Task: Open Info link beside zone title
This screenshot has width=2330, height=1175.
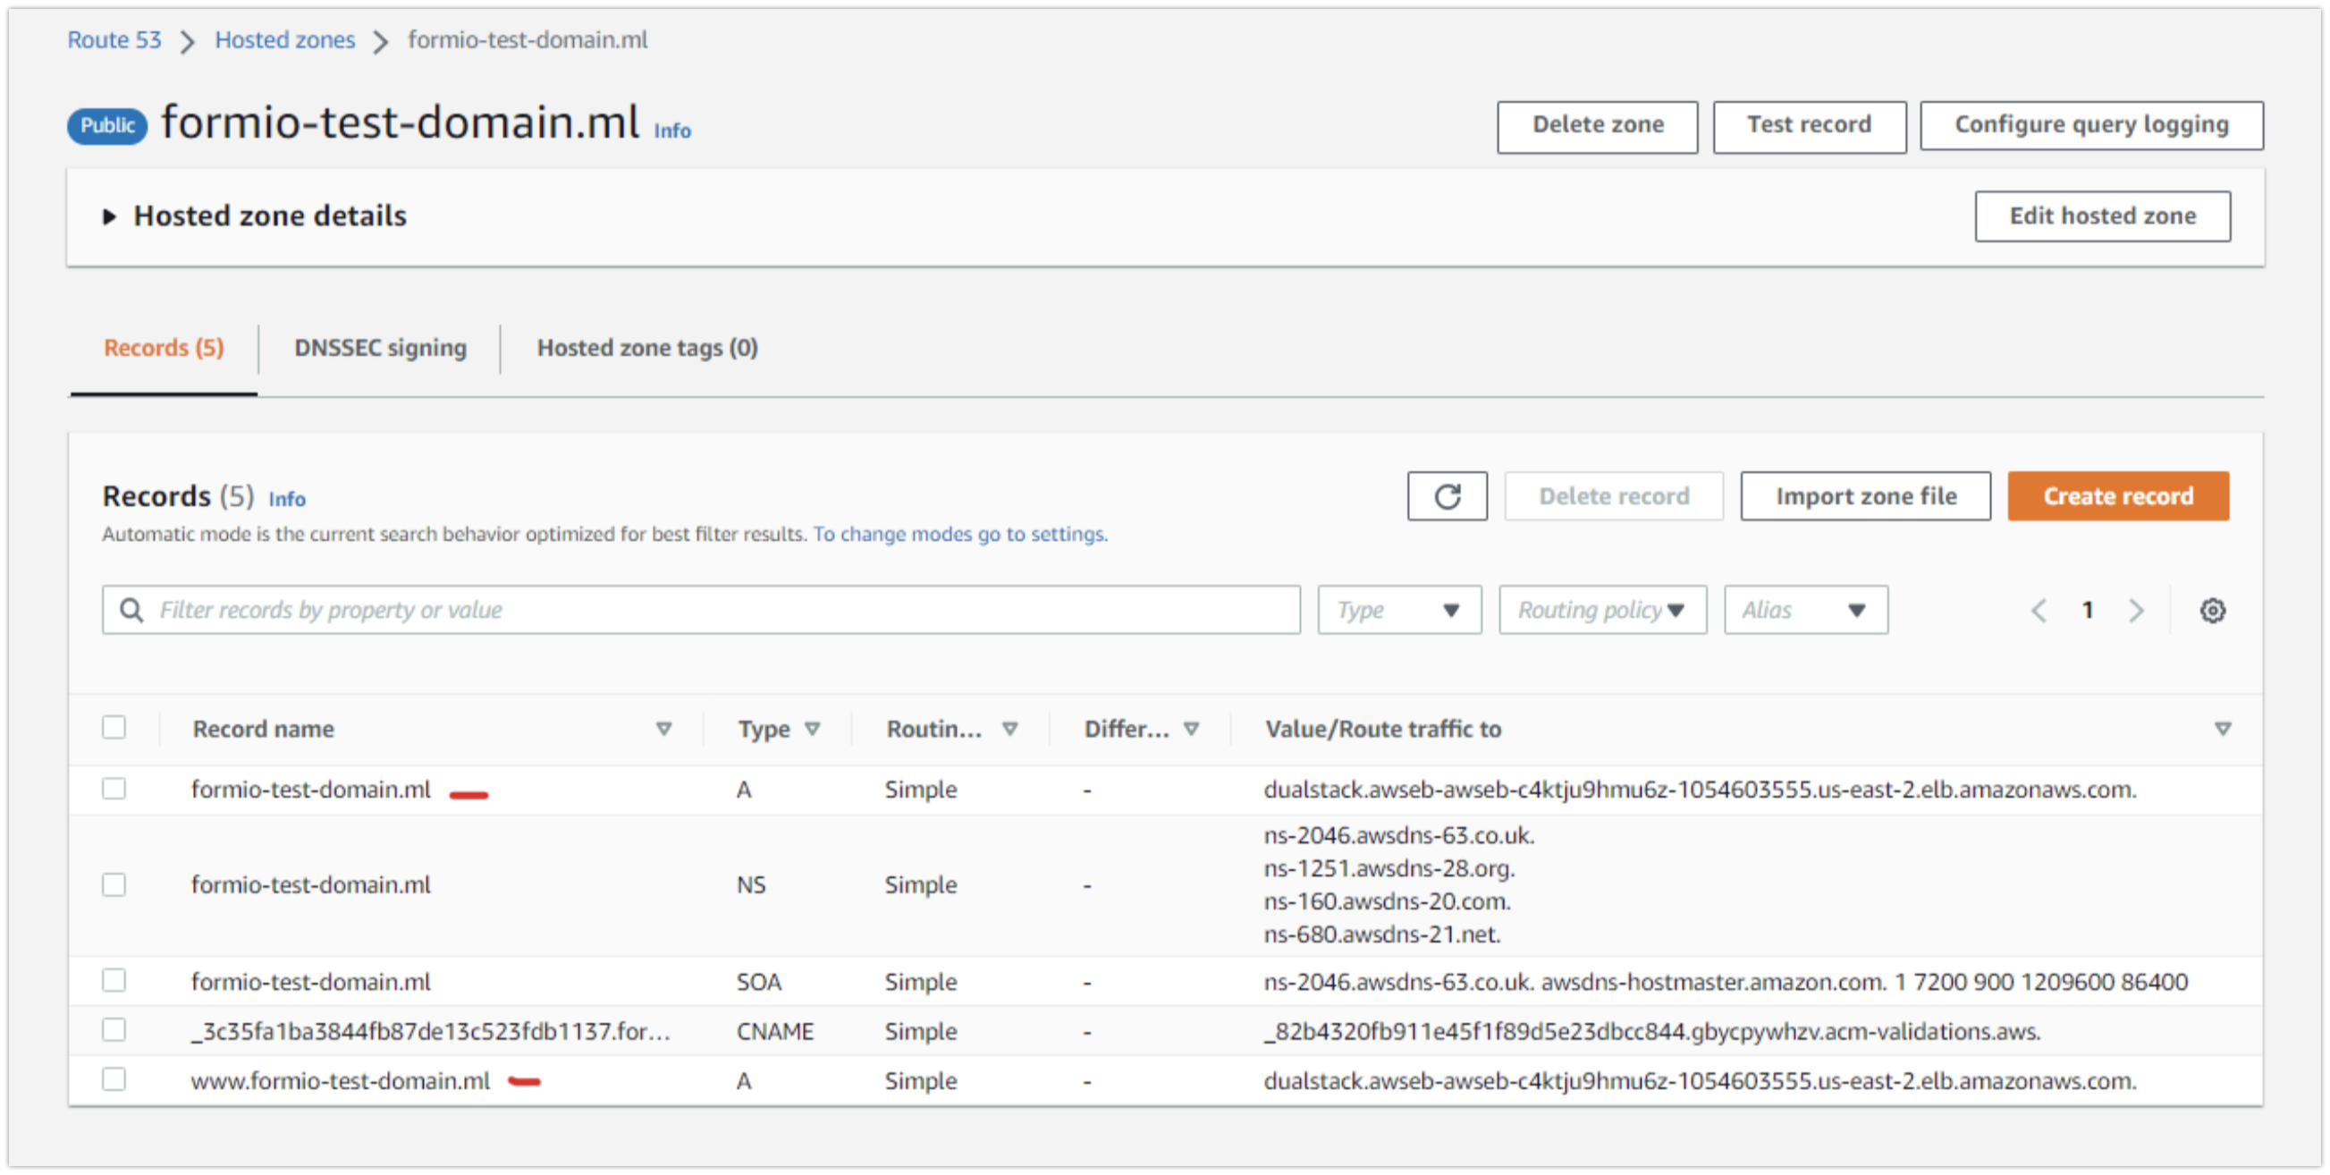Action: coord(672,131)
